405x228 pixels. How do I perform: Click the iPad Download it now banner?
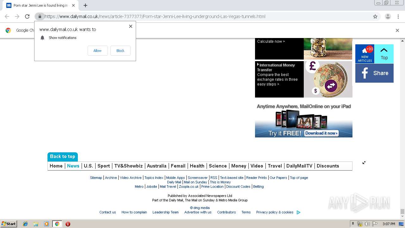pos(321,133)
